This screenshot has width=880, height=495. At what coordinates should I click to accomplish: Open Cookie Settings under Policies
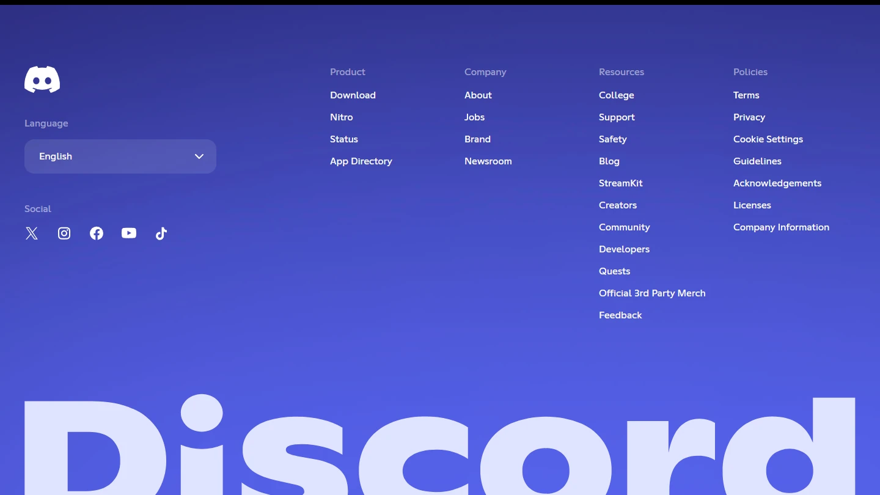pos(768,139)
